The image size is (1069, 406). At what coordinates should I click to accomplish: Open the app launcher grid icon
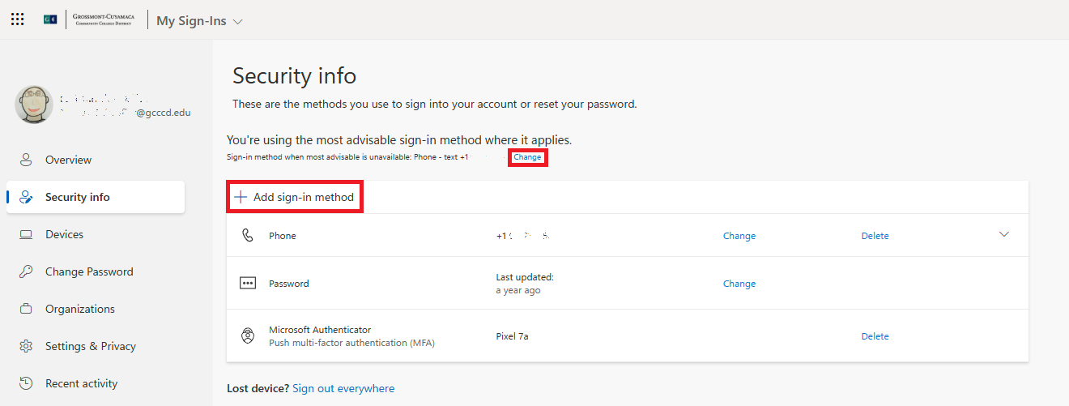[x=17, y=19]
